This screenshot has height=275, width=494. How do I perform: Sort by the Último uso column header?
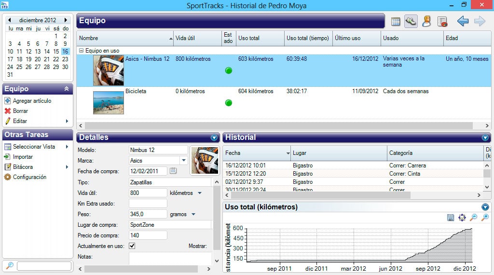357,38
